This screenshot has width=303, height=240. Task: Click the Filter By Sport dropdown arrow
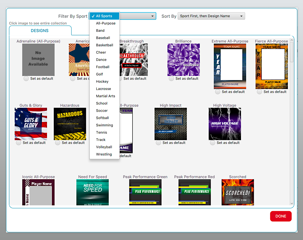[153, 16]
